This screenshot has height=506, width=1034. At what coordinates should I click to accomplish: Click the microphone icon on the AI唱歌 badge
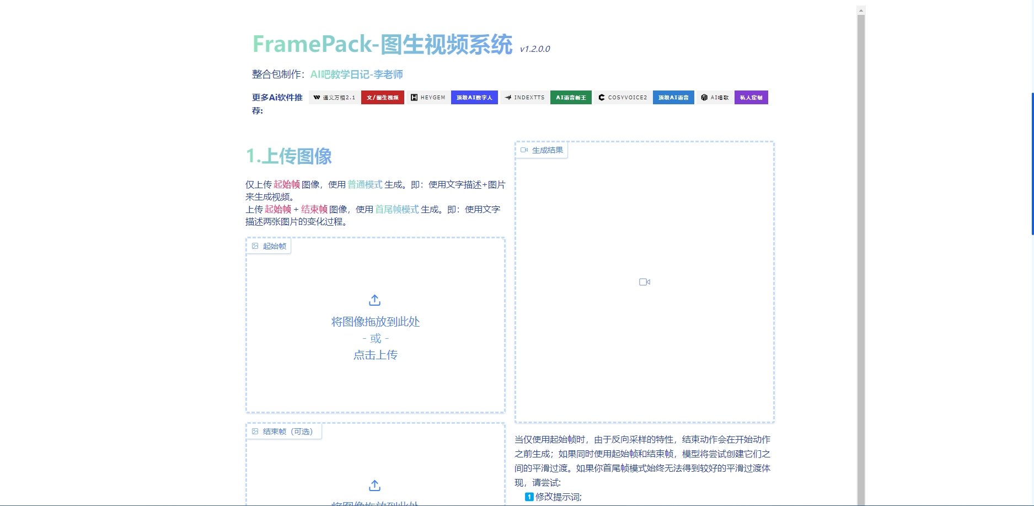click(705, 98)
